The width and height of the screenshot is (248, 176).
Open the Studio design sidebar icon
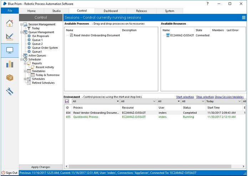(10, 37)
